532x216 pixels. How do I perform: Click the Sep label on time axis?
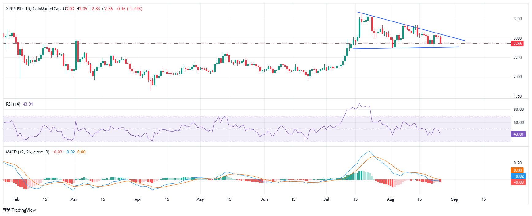pos(454,199)
